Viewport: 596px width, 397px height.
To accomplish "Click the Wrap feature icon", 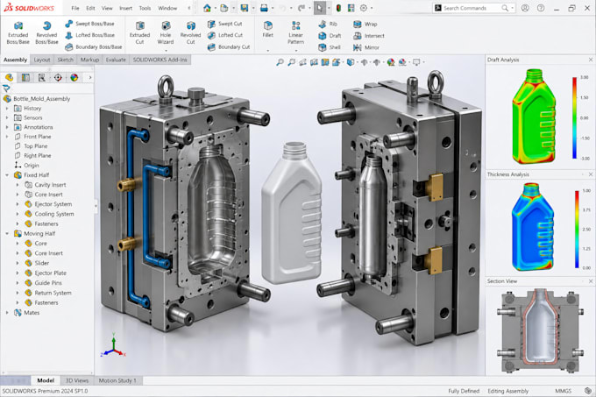I will pyautogui.click(x=358, y=24).
